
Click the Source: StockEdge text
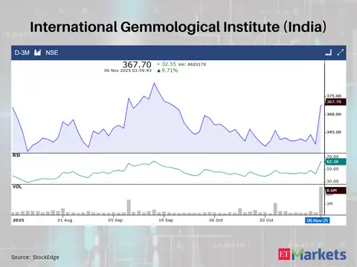[35, 257]
